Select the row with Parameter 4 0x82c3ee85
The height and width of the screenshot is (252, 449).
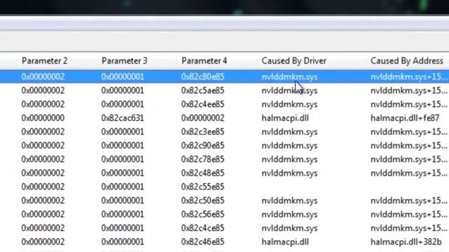224,132
